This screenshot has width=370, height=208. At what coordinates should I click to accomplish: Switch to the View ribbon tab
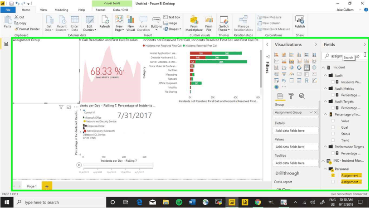[44, 10]
